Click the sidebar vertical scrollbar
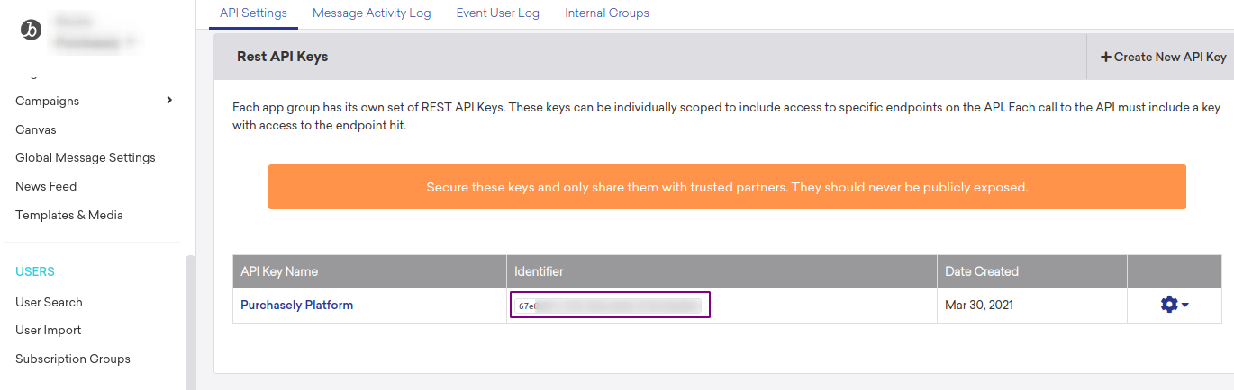Image resolution: width=1234 pixels, height=390 pixels. (190, 323)
